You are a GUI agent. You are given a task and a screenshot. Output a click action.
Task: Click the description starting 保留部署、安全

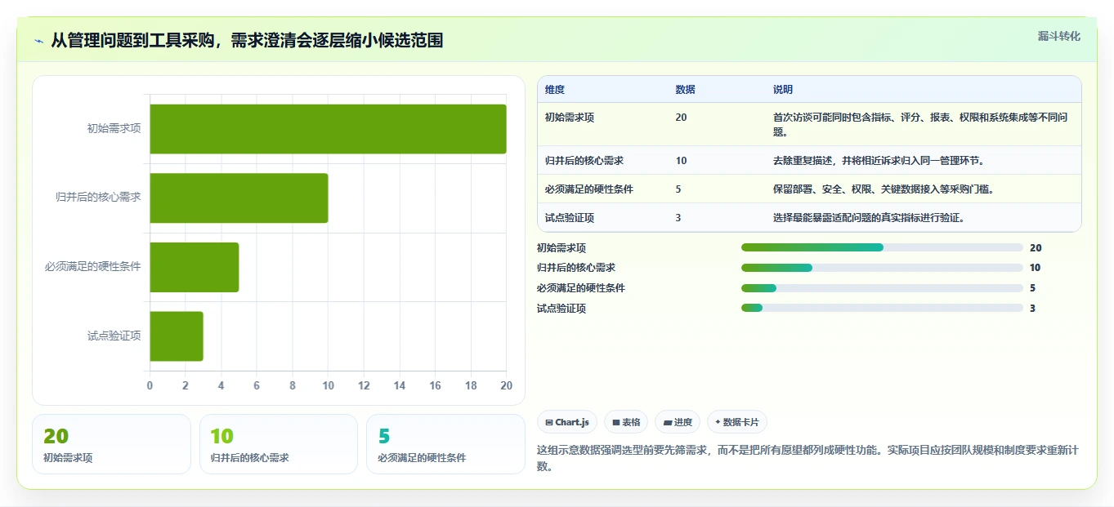pos(884,189)
